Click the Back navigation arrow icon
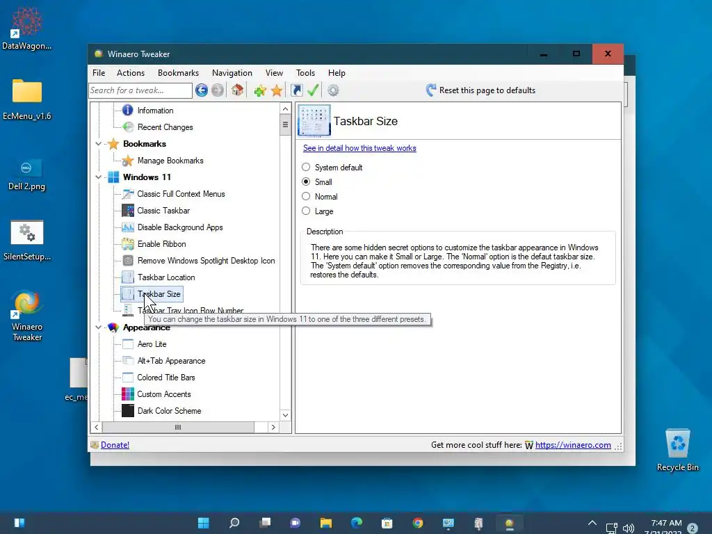Image resolution: width=712 pixels, height=534 pixels. (x=202, y=90)
